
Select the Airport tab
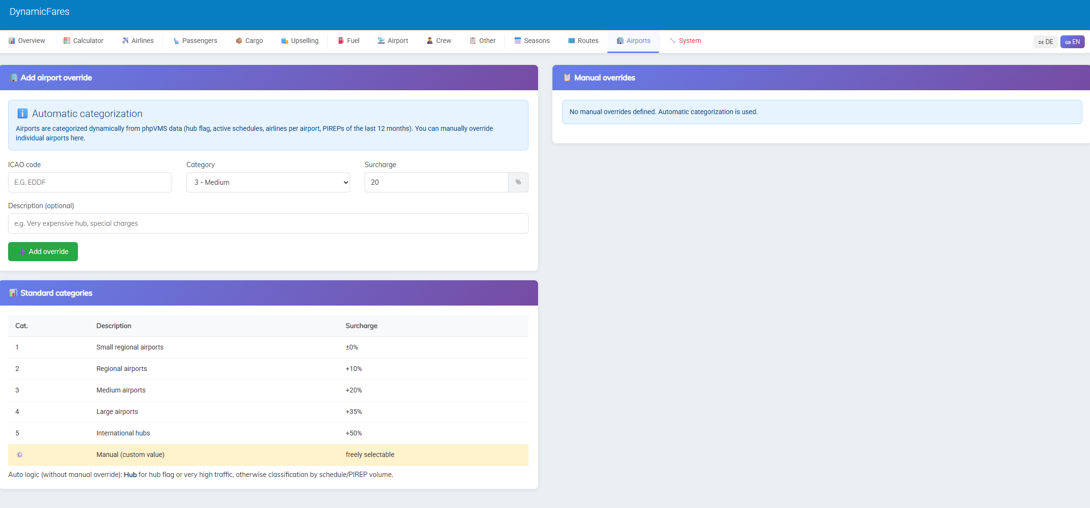coord(393,41)
